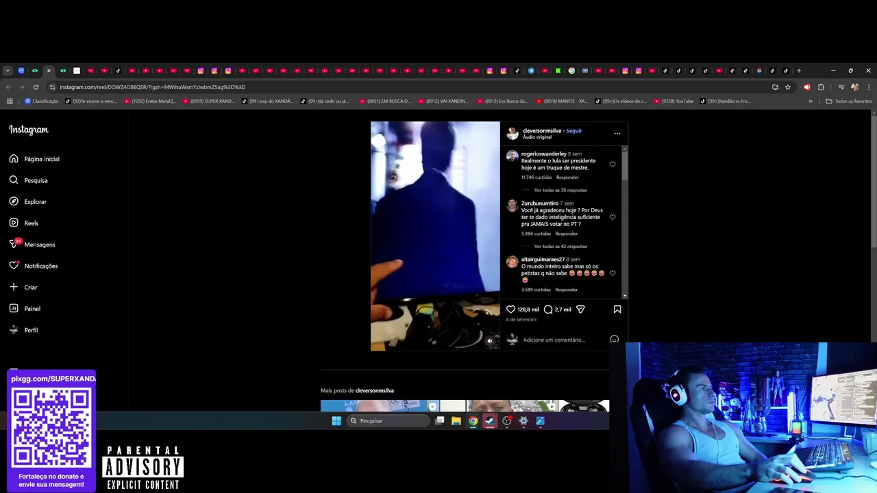877x493 pixels.
Task: Open Perfil in the Instagram sidebar
Action: point(23,330)
